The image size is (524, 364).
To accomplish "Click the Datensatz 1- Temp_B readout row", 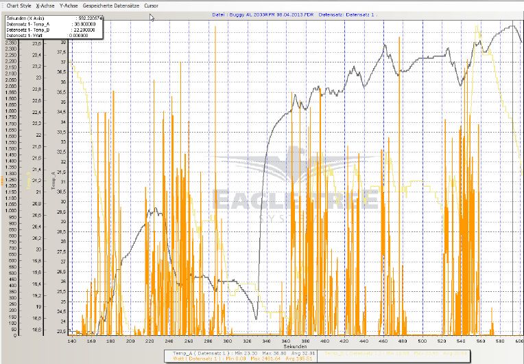I will pos(51,30).
